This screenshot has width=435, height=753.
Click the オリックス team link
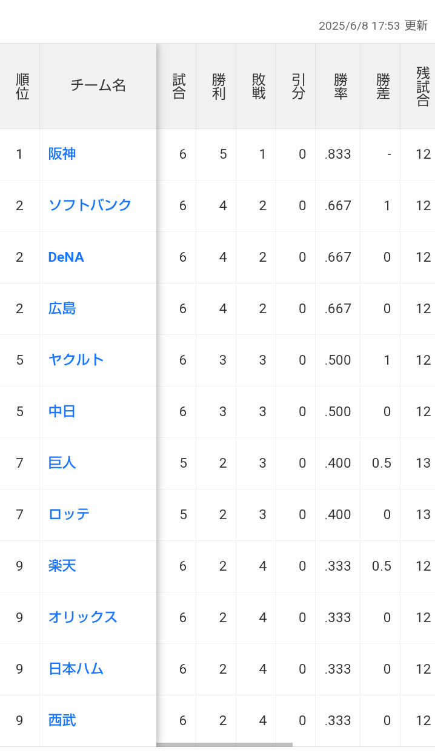(83, 617)
